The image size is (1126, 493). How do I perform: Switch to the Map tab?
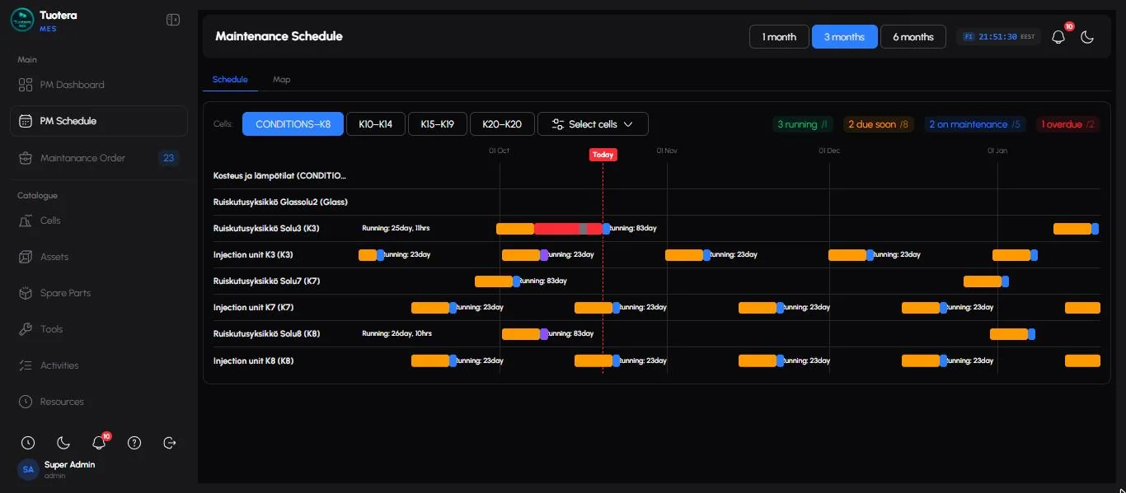tap(281, 80)
